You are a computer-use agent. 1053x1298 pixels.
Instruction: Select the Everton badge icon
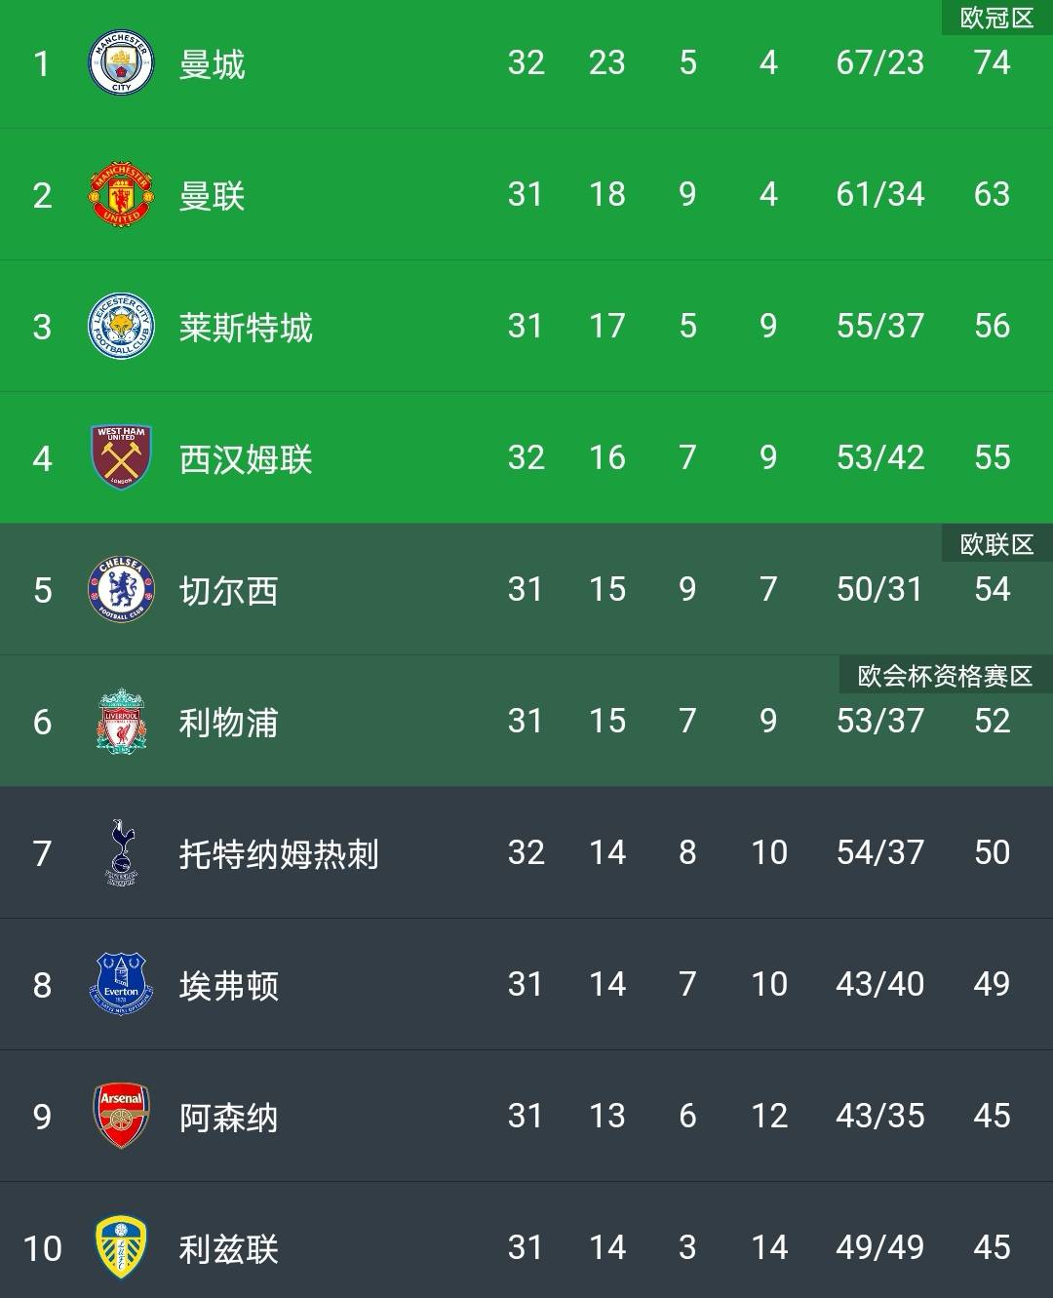pyautogui.click(x=121, y=984)
